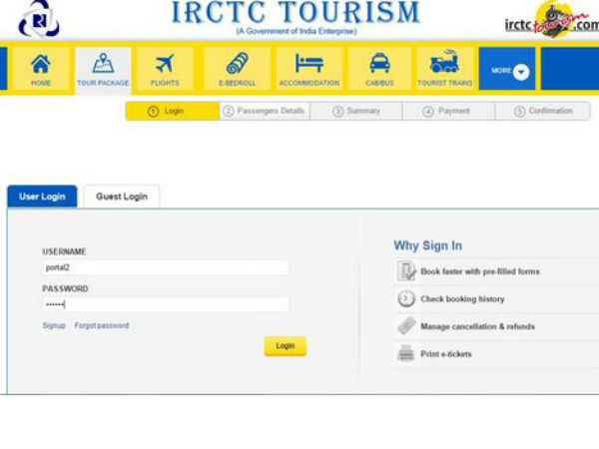The width and height of the screenshot is (599, 449).
Task: Select the User Login tab
Action: coord(42,197)
